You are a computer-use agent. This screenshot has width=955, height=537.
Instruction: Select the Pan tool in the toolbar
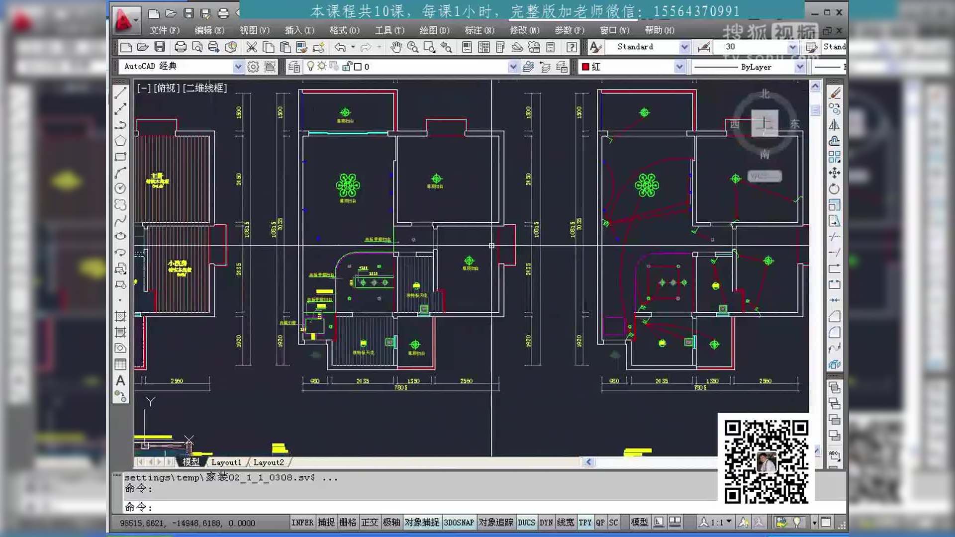tap(396, 47)
